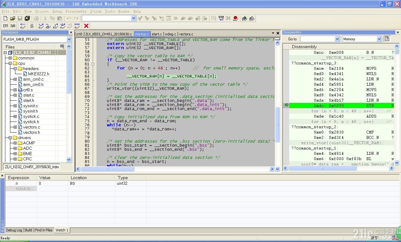Click the Step Over icon

(41, 26)
